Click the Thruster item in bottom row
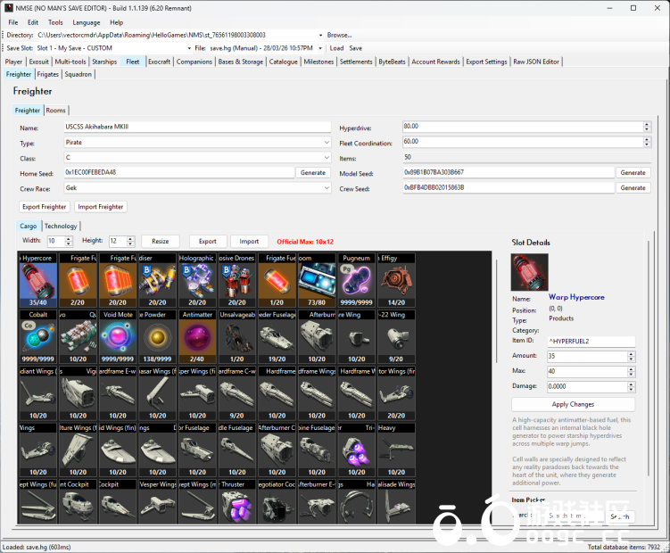 click(236, 506)
